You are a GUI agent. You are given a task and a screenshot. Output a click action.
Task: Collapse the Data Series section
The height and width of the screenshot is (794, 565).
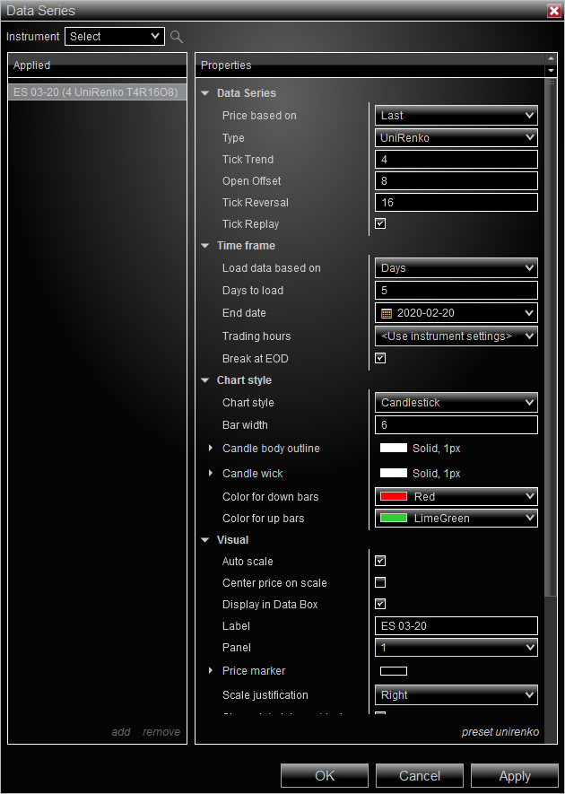click(205, 93)
